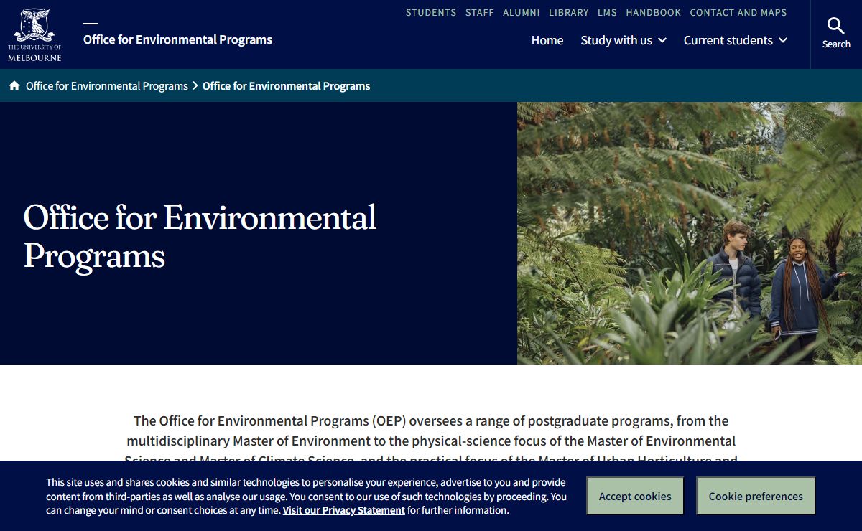Click the home icon in the breadcrumb

pos(14,86)
